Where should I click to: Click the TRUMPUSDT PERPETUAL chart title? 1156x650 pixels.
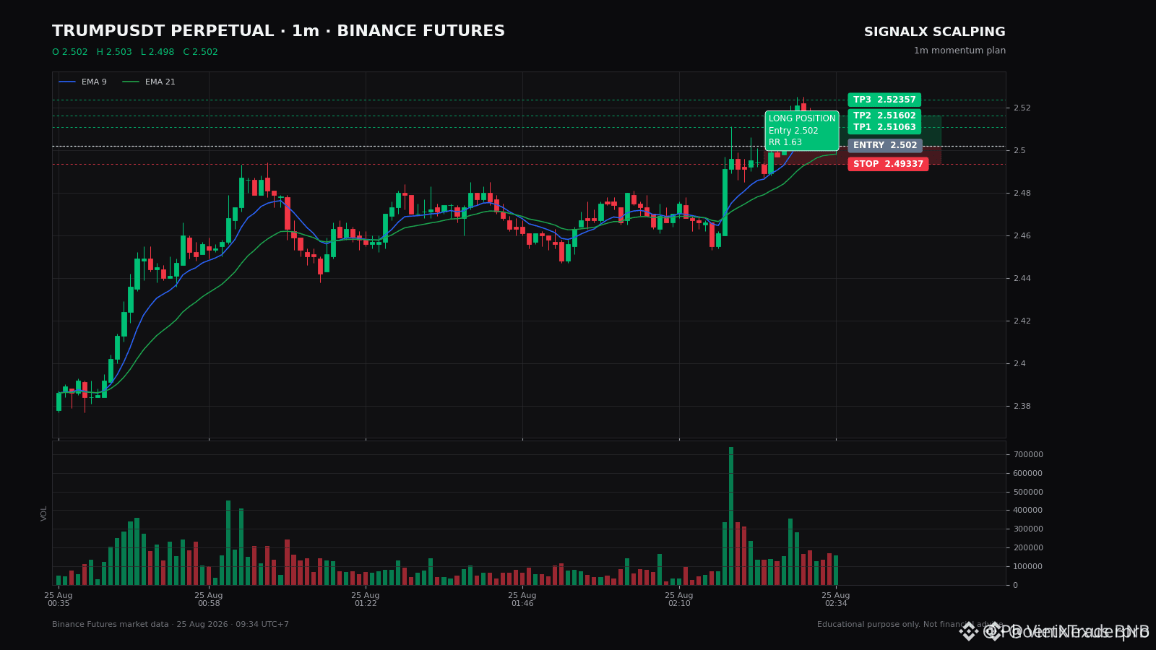(278, 32)
